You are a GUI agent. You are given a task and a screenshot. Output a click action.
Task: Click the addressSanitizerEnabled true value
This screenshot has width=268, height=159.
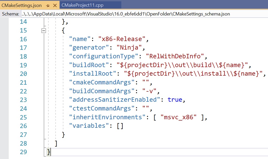[175, 100]
